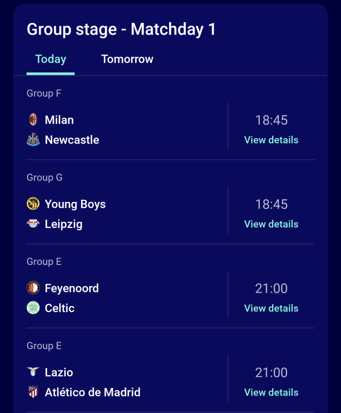Click the Feyenoord club crest
The height and width of the screenshot is (413, 341).
(x=33, y=288)
